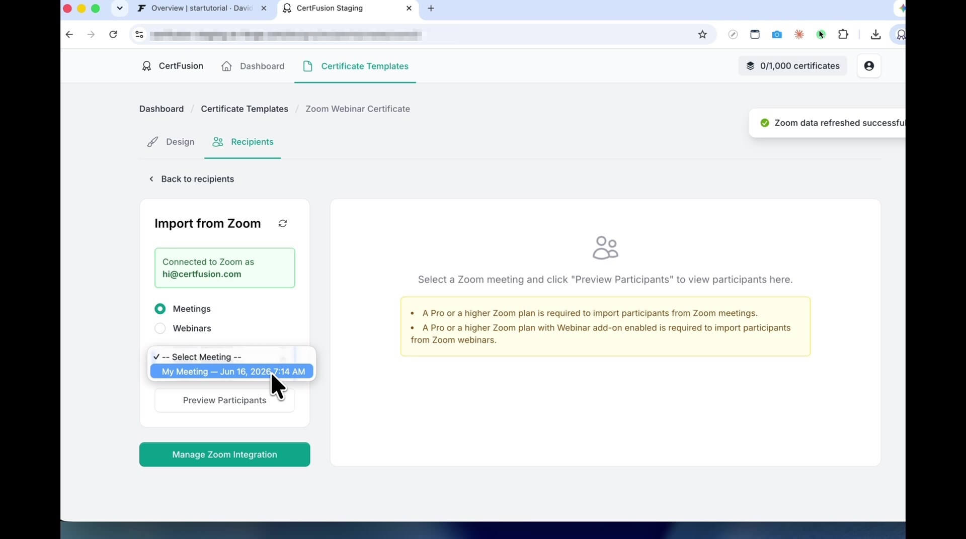Click the participants people icon in preview panel

[605, 248]
